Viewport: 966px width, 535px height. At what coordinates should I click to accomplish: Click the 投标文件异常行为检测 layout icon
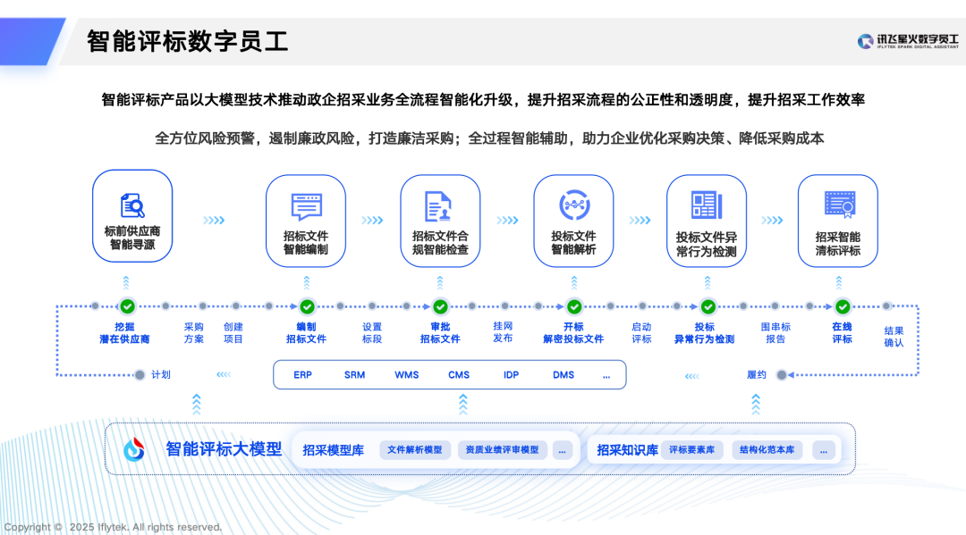click(x=707, y=205)
